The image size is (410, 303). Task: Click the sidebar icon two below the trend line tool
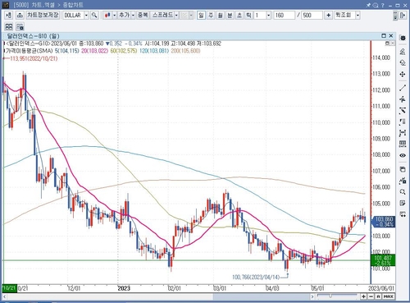[x=403, y=111]
